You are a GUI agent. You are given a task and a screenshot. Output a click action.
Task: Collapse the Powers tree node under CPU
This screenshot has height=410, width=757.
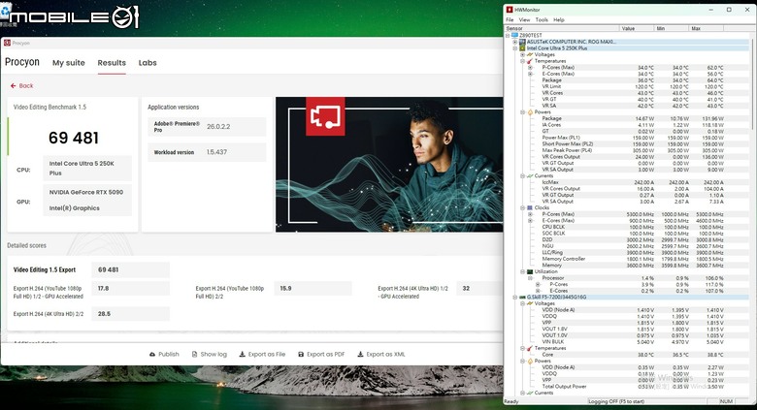click(x=522, y=111)
